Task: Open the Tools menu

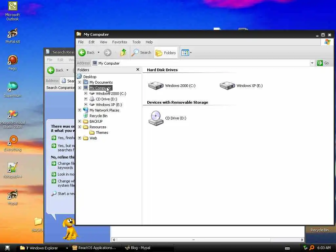Action: [x=136, y=42]
